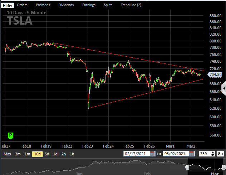Toggle Trend line (2) visibility

pos(131,5)
